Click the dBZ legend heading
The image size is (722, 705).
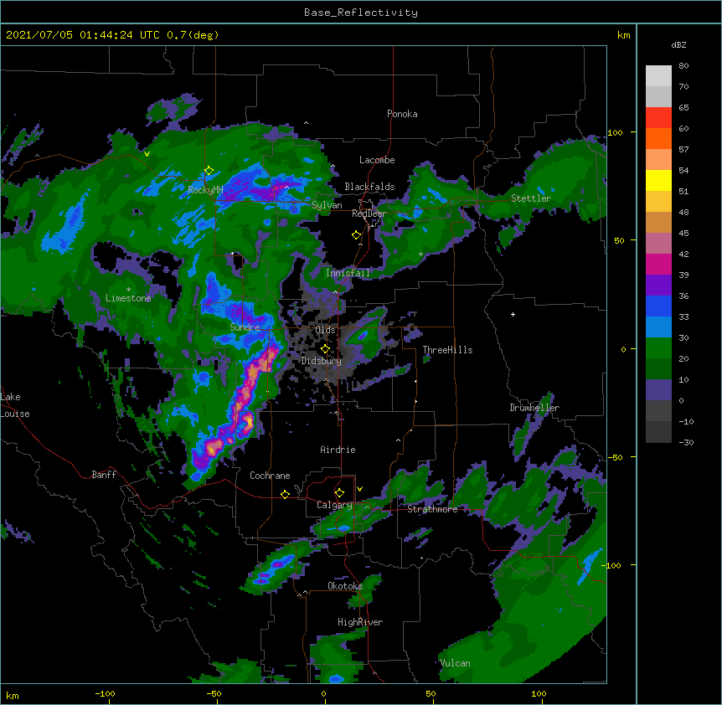678,45
